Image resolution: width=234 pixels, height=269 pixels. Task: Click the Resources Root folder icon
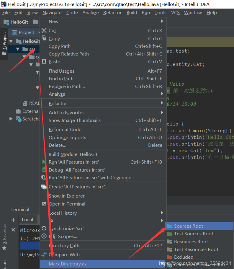tap(170, 242)
